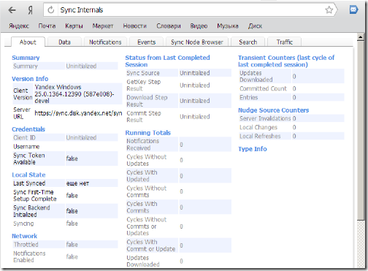This screenshot has width=368, height=271.
Task: Open the blue mail notification icon
Action: coord(353,9)
